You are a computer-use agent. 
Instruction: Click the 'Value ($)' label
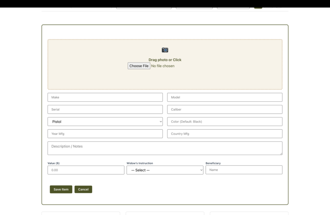click(x=53, y=163)
